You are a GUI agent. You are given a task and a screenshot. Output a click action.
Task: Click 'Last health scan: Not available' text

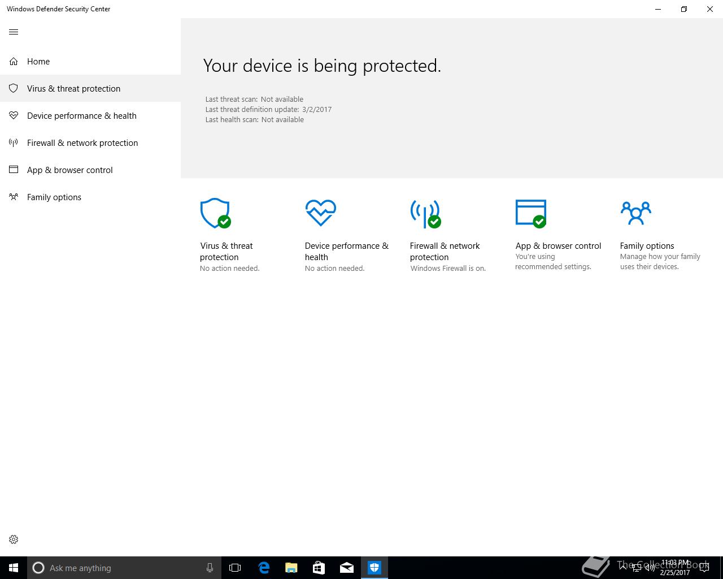click(255, 120)
